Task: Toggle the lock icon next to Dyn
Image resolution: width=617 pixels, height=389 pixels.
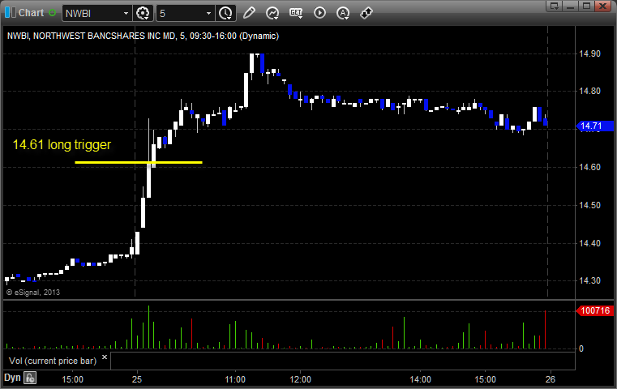Action: 30,378
